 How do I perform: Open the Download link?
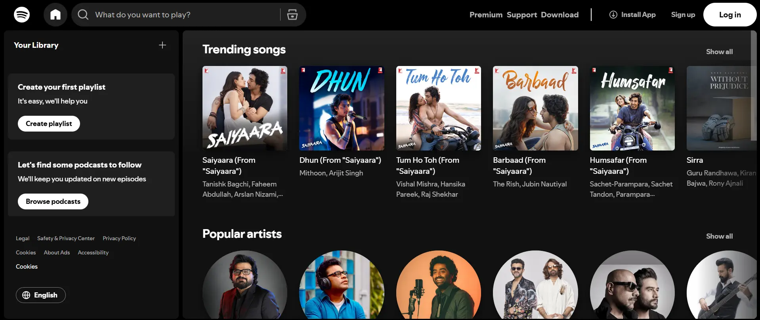coord(559,15)
